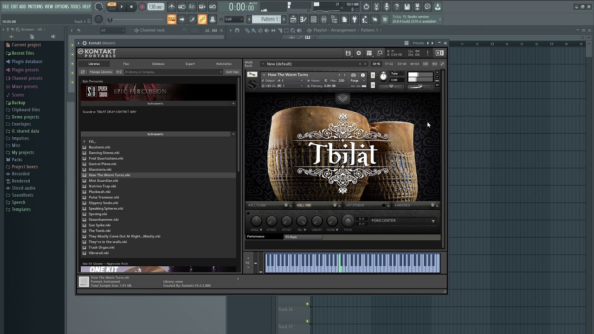Viewport: 594px width, 334px height.
Task: Toggle the link/chain icon in toolbar
Action: tap(202, 19)
